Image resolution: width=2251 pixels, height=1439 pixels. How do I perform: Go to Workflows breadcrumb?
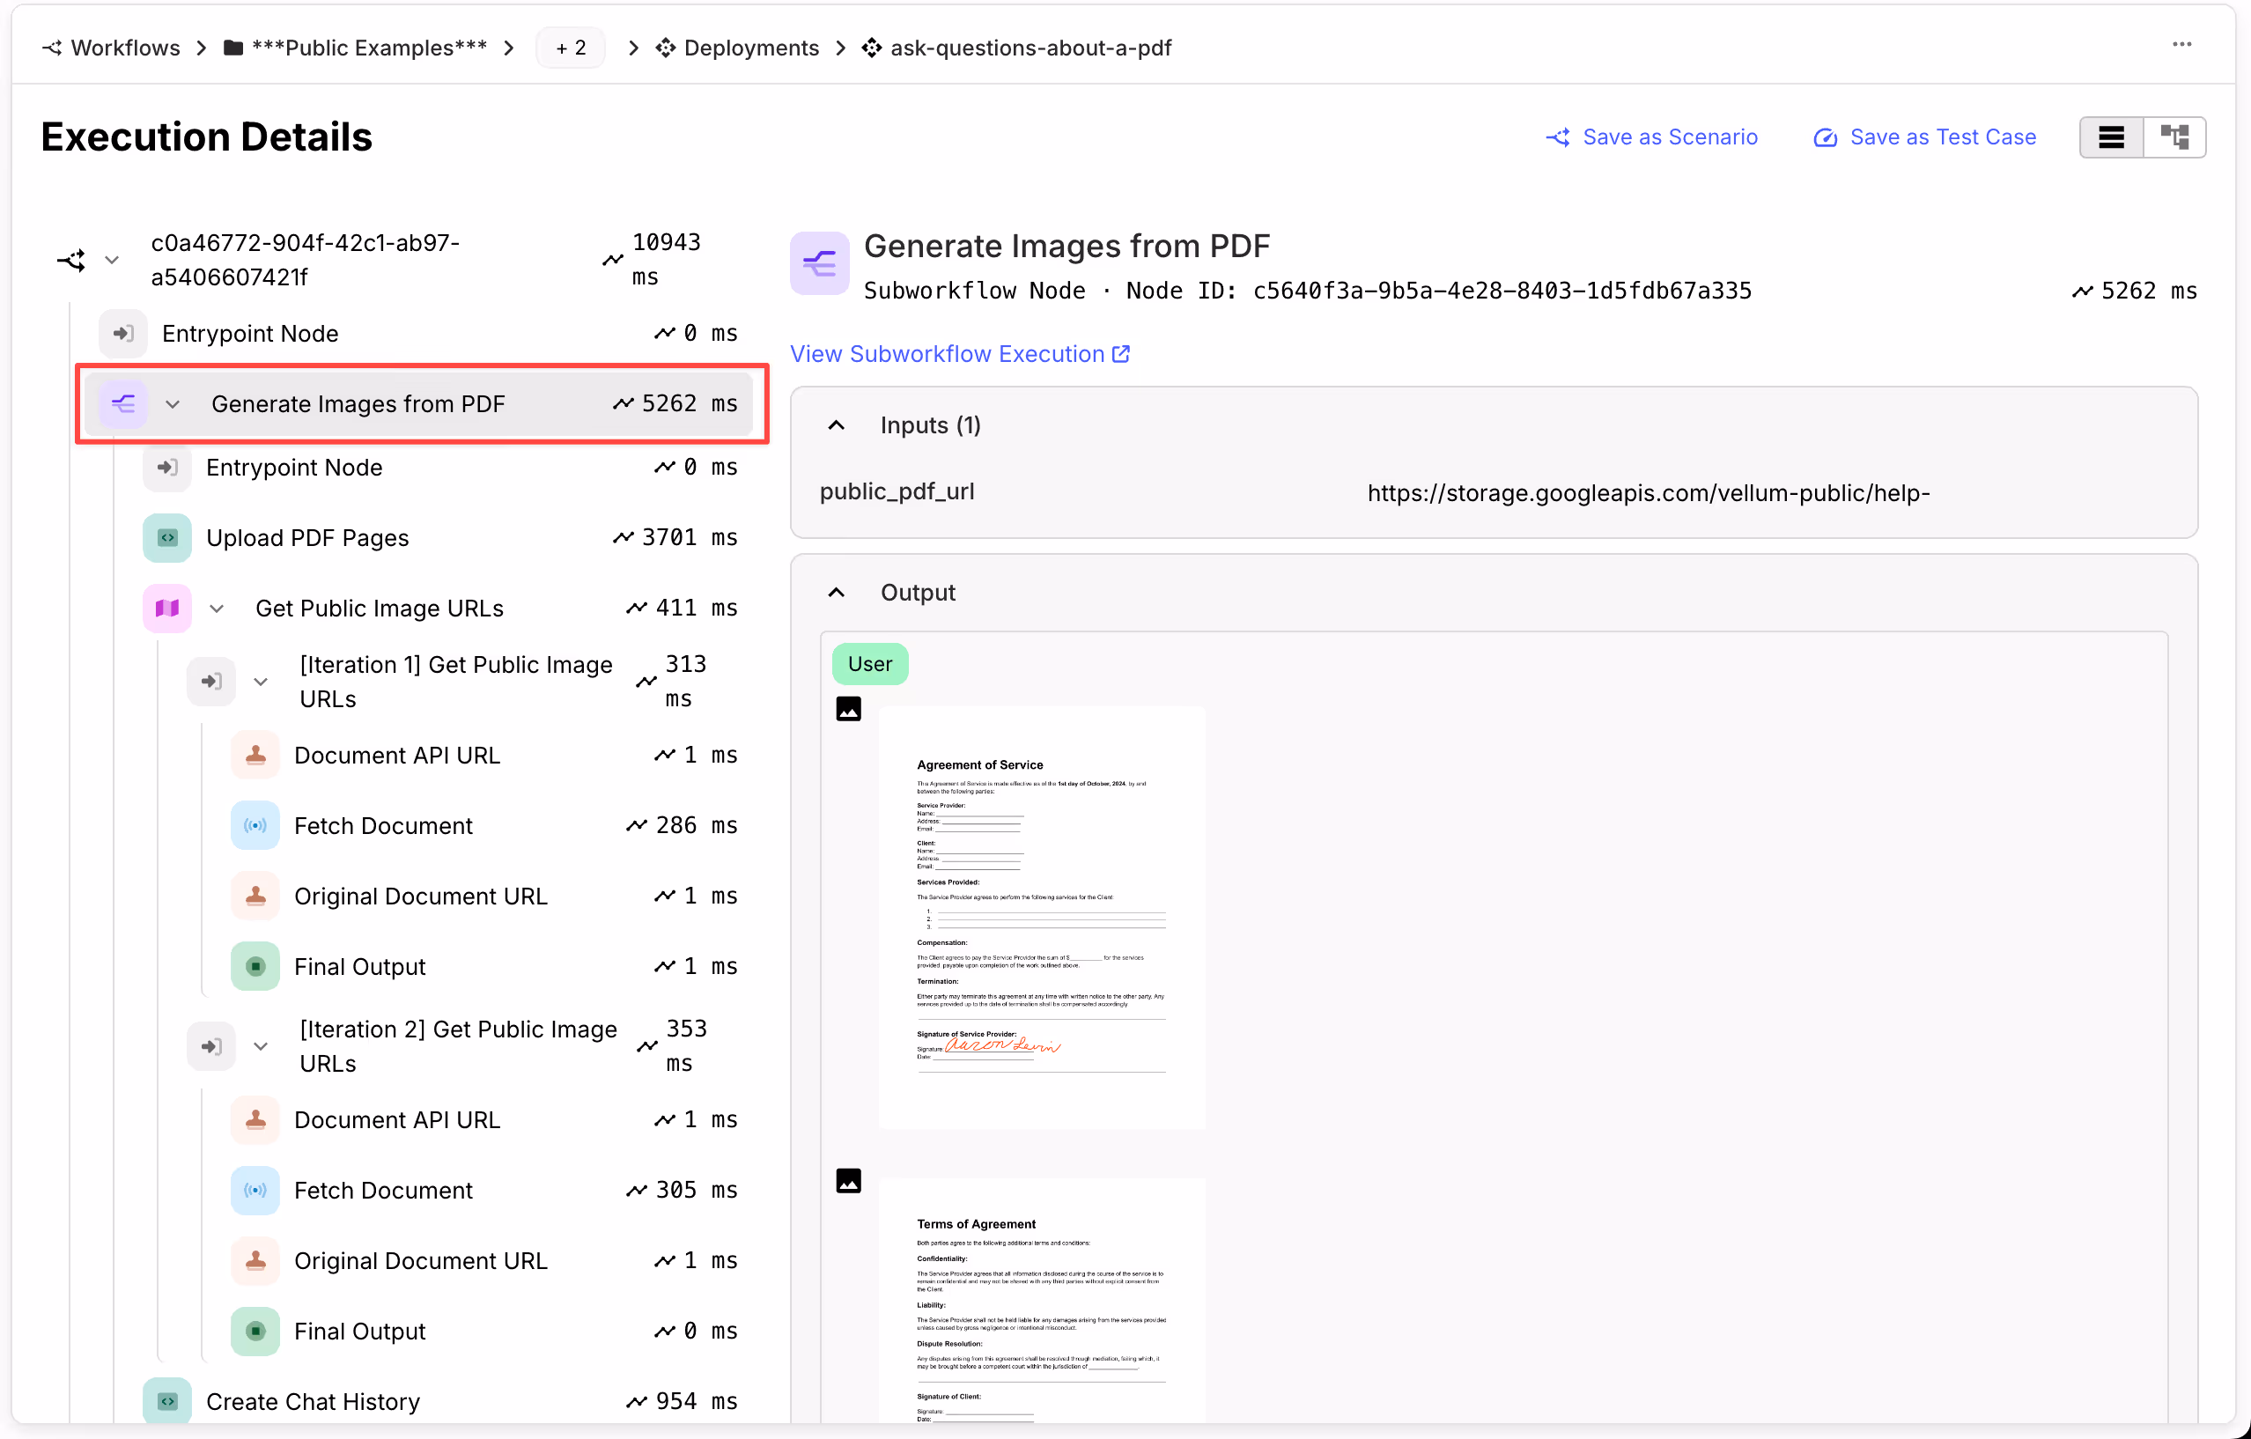pos(125,48)
